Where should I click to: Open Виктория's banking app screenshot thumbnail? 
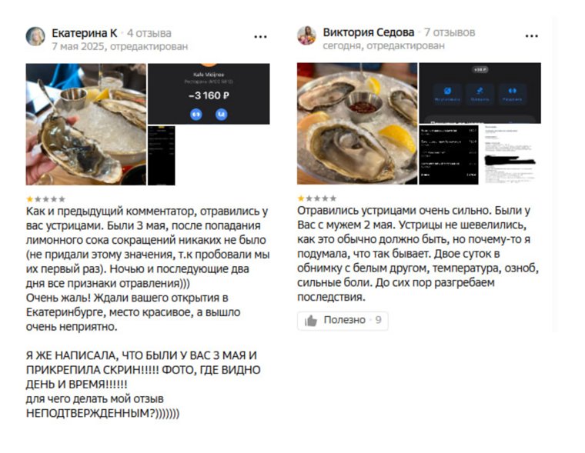pos(480,93)
